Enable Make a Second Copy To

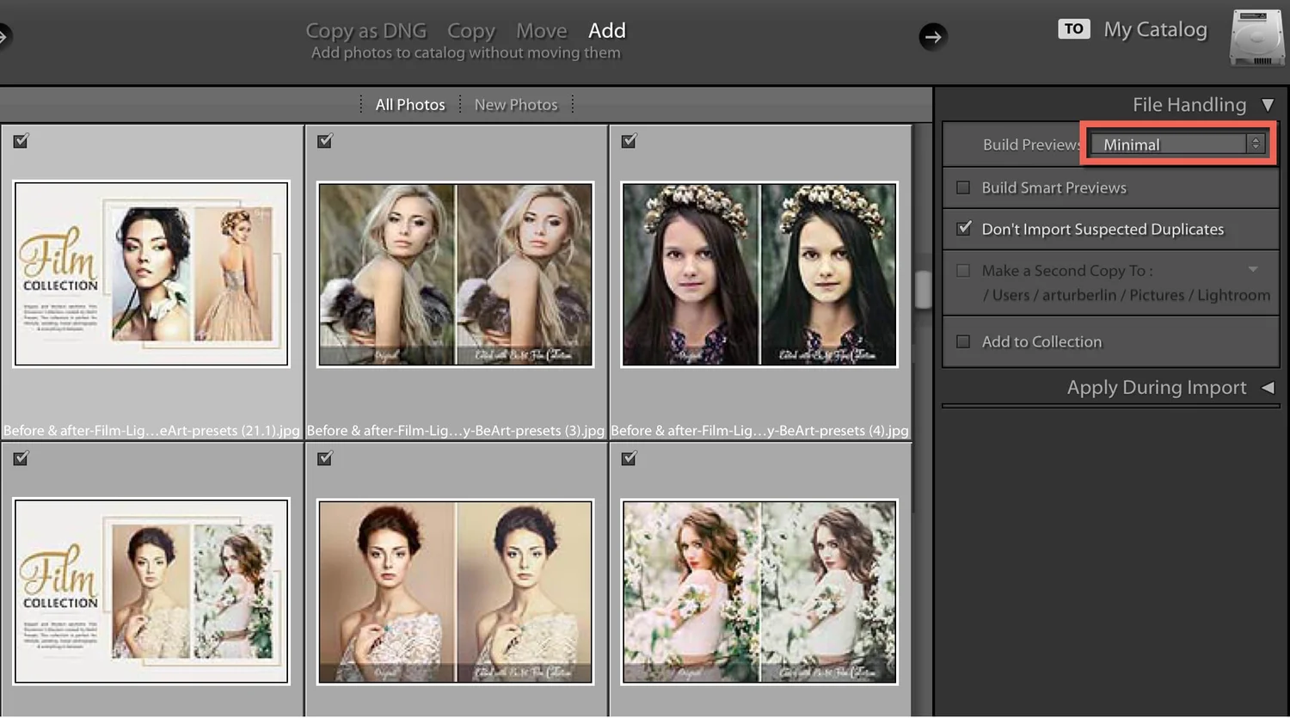point(963,270)
